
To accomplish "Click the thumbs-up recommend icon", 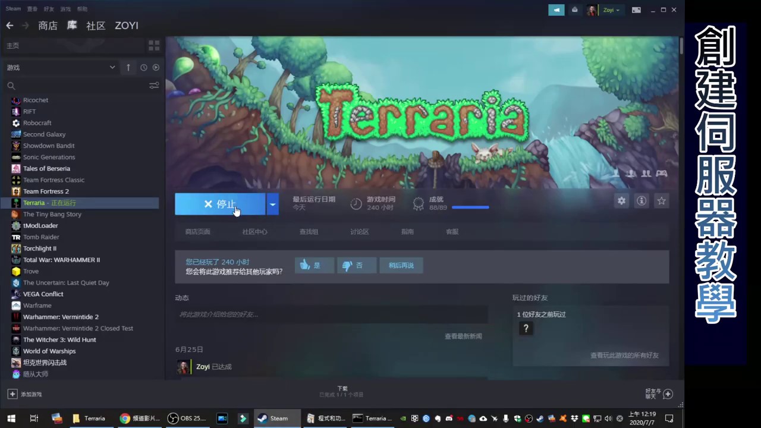I will pos(305,265).
